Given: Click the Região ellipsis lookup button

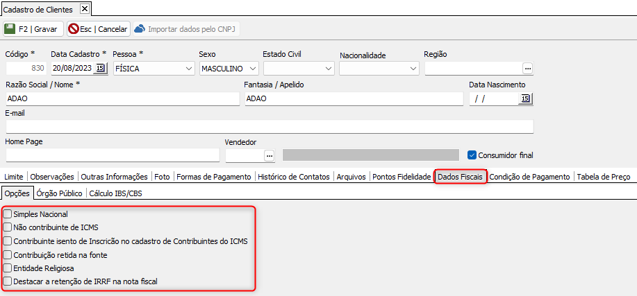Looking at the screenshot, I should tap(528, 69).
